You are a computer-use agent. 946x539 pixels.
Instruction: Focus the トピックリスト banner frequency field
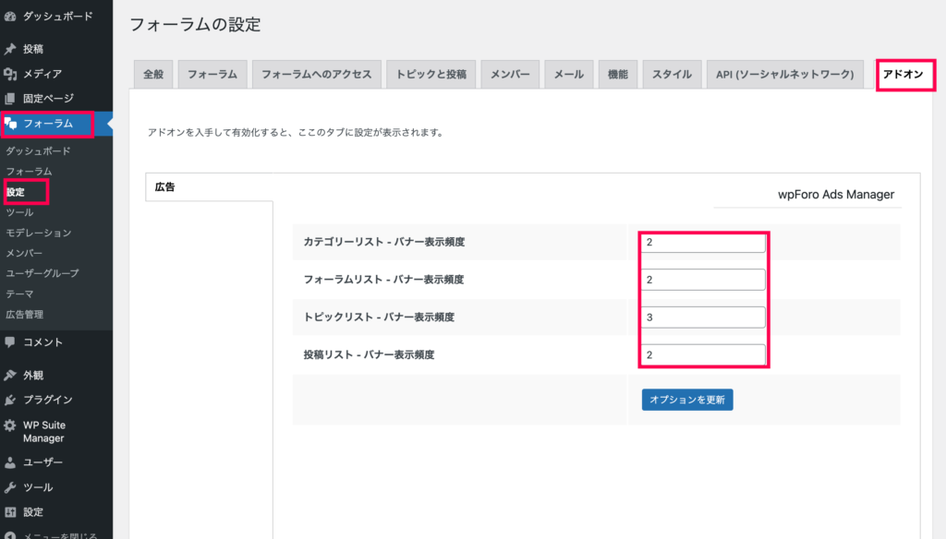point(702,317)
